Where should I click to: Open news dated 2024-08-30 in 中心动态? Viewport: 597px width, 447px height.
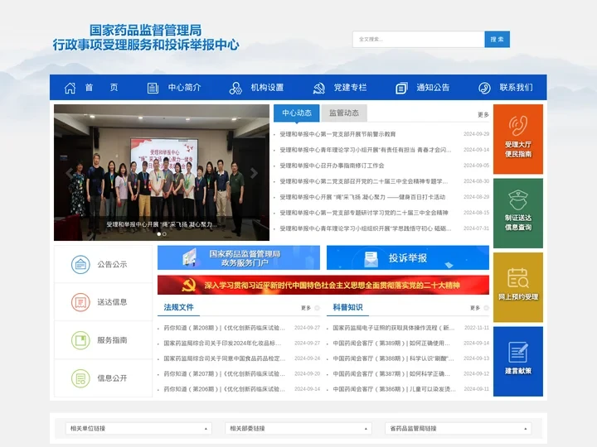coord(364,181)
